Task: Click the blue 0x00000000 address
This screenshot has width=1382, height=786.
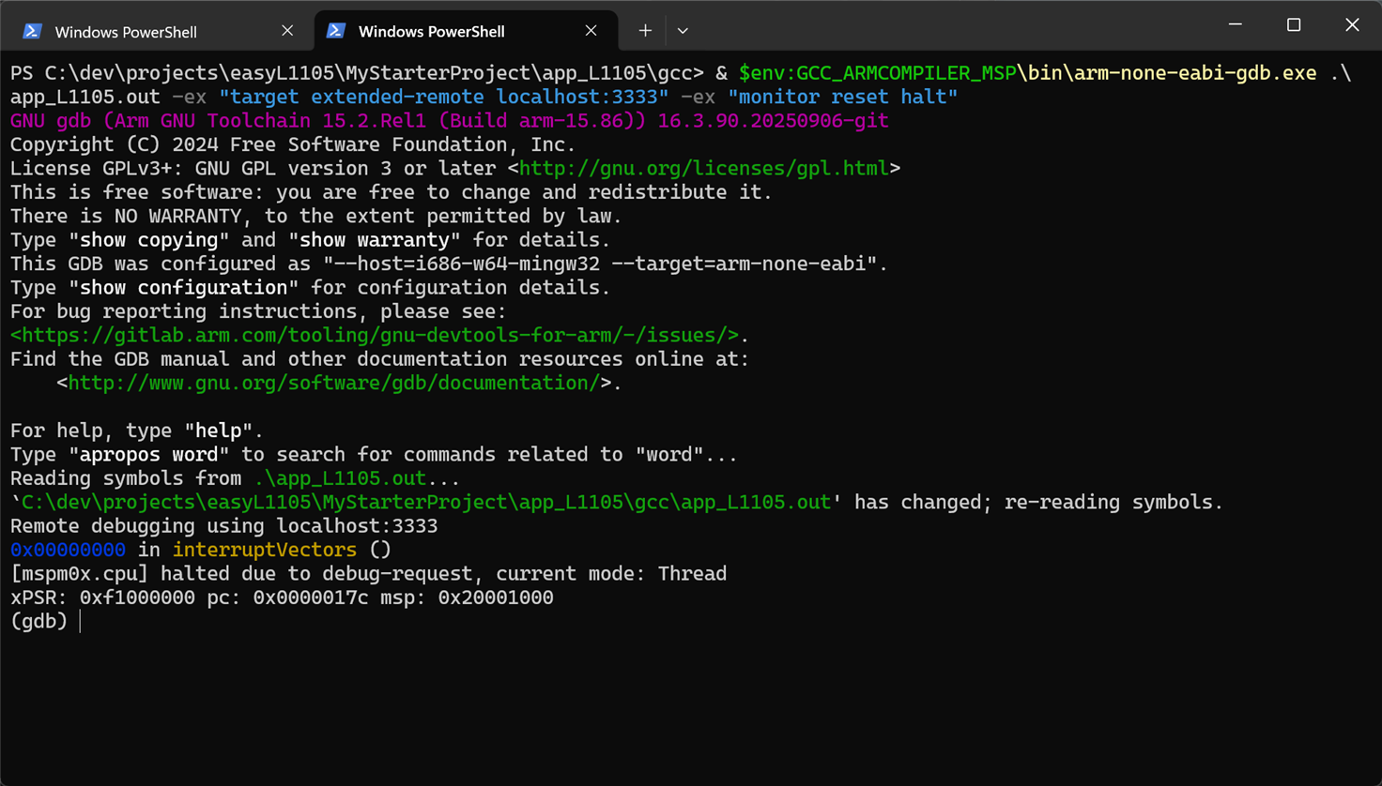Action: coord(68,551)
